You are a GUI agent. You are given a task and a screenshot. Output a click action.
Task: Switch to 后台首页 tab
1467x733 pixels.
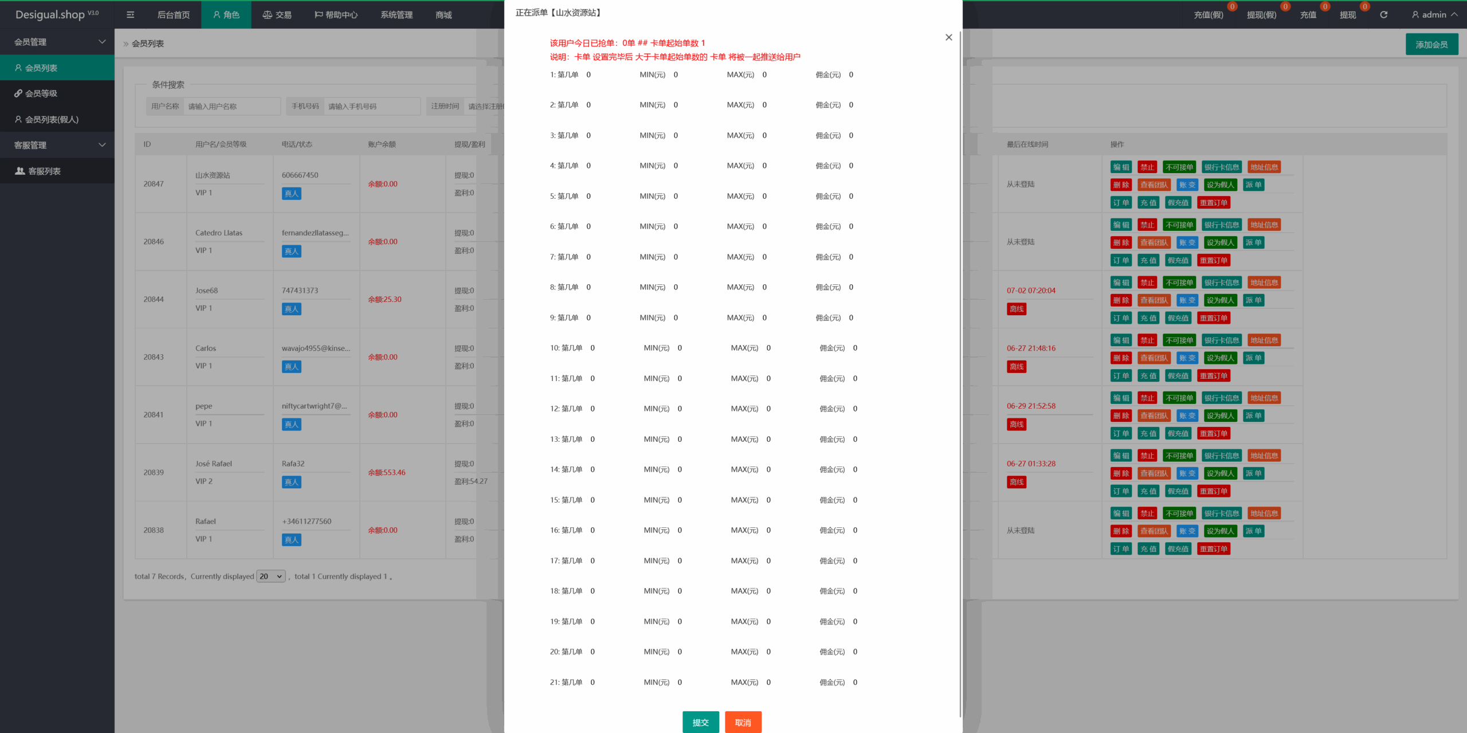point(174,15)
